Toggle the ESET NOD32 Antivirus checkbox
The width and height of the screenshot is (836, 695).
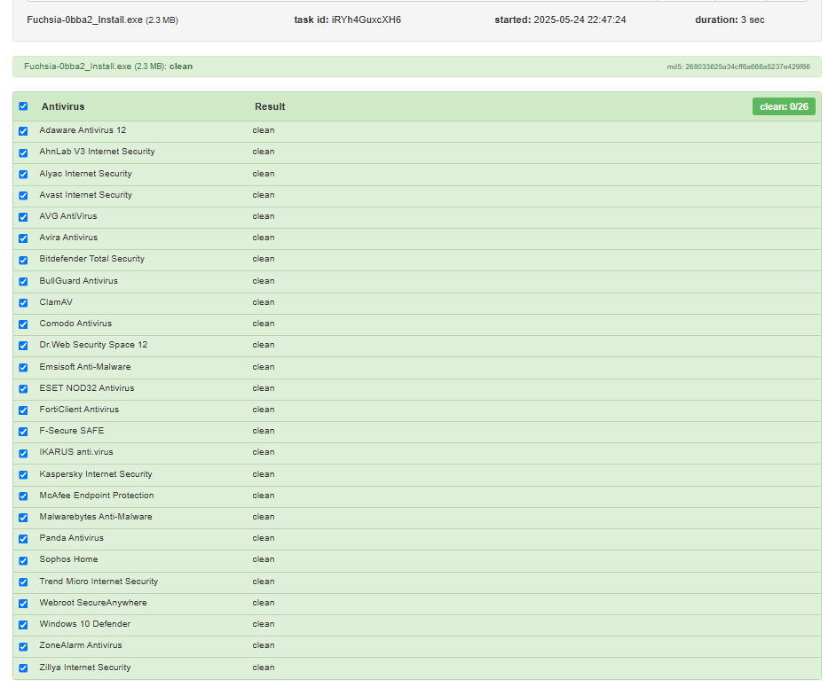point(23,389)
